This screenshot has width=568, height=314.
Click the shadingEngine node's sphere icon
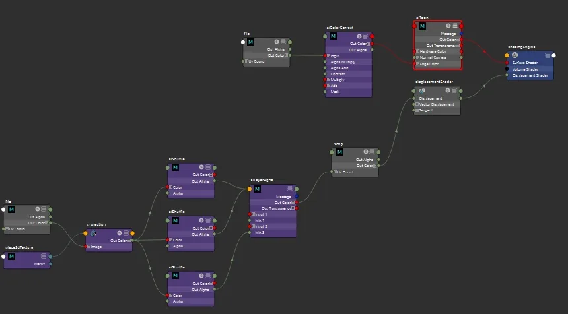515,55
